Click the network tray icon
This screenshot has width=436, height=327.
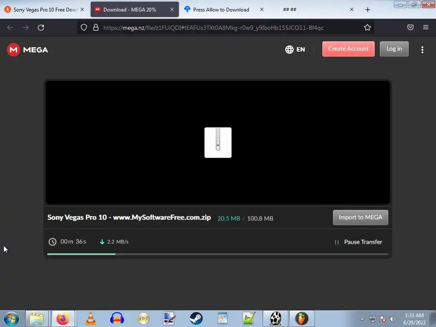(x=372, y=319)
